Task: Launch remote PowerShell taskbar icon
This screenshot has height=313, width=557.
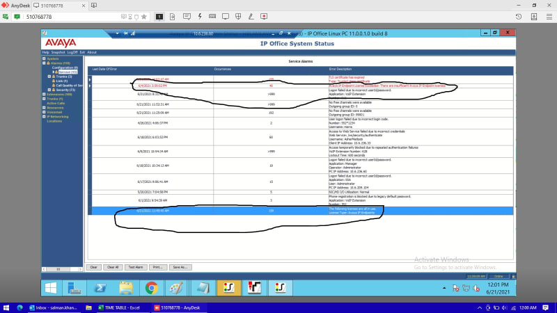Action: click(100, 288)
